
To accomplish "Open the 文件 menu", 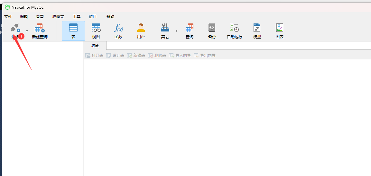I will coord(8,16).
